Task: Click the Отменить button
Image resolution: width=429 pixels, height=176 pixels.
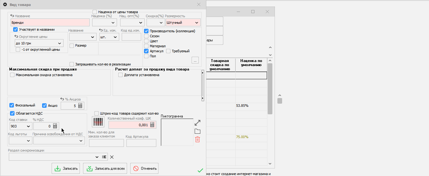Action: coord(144,168)
